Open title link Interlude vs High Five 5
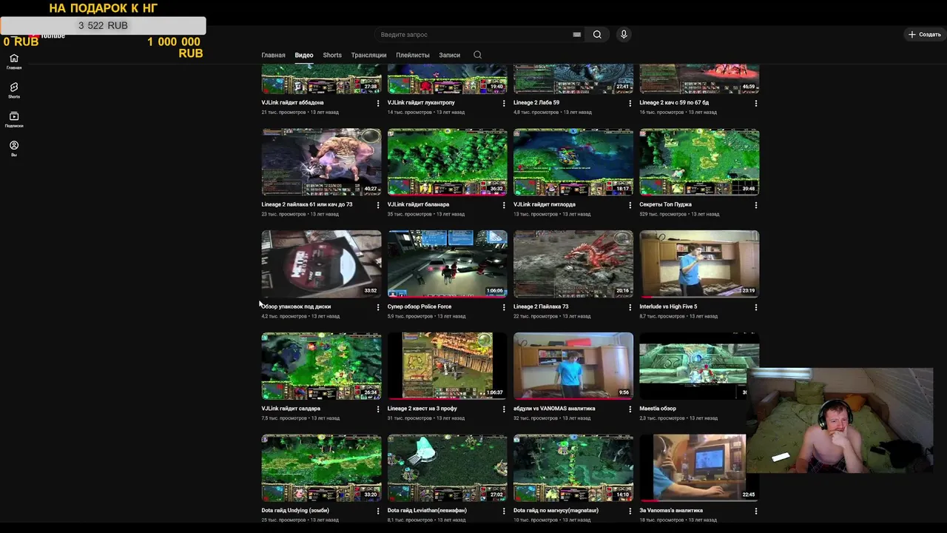947x533 pixels. pos(668,306)
